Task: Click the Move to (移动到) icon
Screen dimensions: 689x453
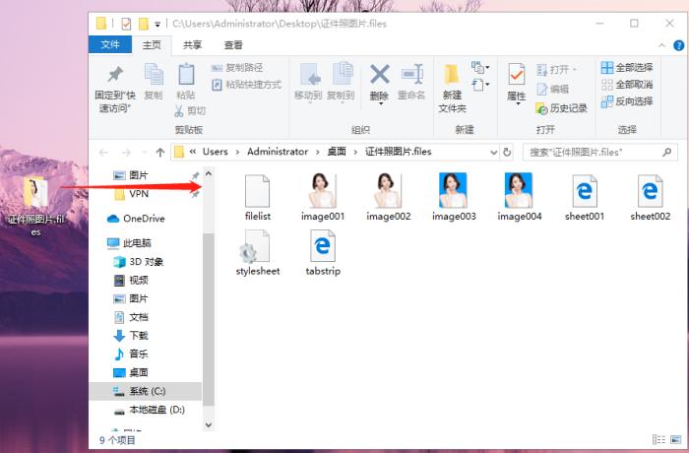Action: [308, 81]
